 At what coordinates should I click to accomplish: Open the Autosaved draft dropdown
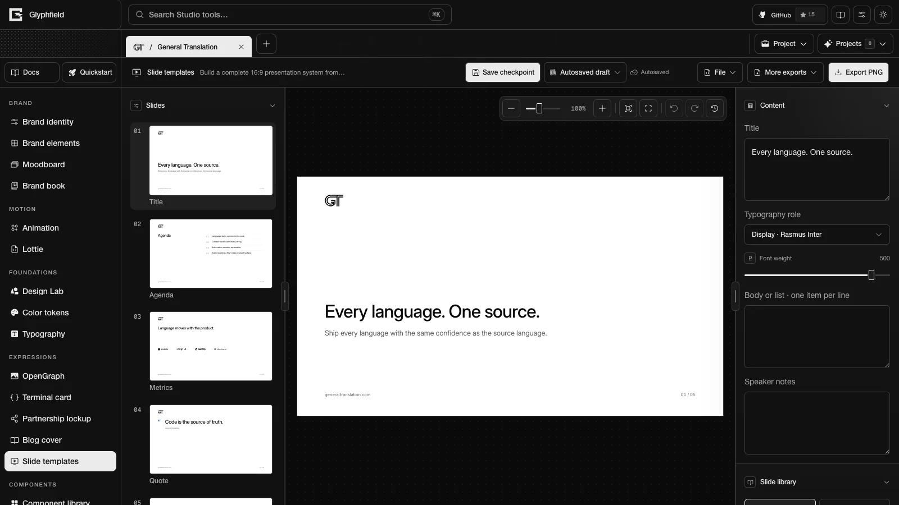585,72
